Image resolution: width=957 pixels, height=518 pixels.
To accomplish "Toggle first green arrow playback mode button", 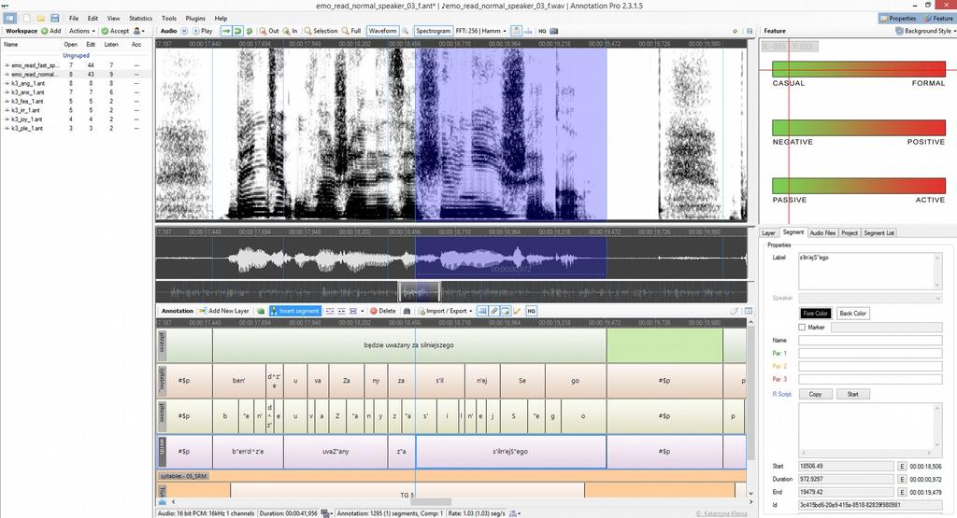I will [226, 31].
